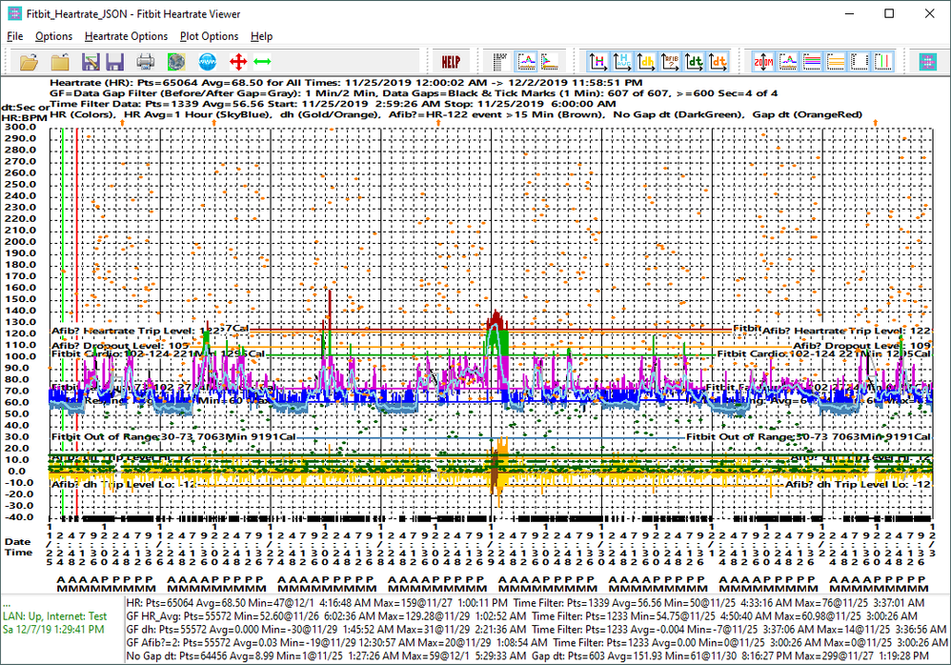
Task: Click the histogram triangle plot icon
Action: 550,62
